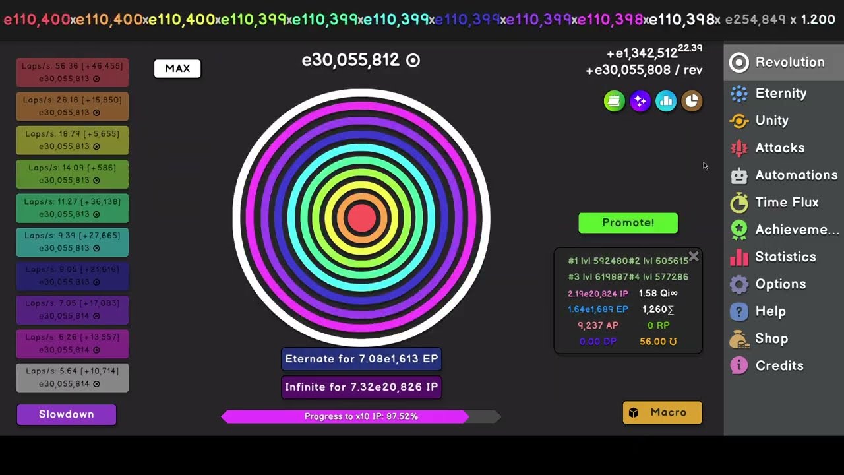Click the Attacks red spikes icon
The width and height of the screenshot is (844, 475).
(739, 148)
